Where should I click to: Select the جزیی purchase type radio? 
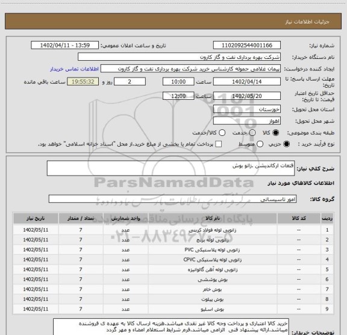[x=287, y=144]
